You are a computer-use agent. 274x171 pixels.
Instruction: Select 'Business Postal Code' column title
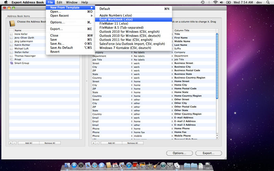[187, 70]
